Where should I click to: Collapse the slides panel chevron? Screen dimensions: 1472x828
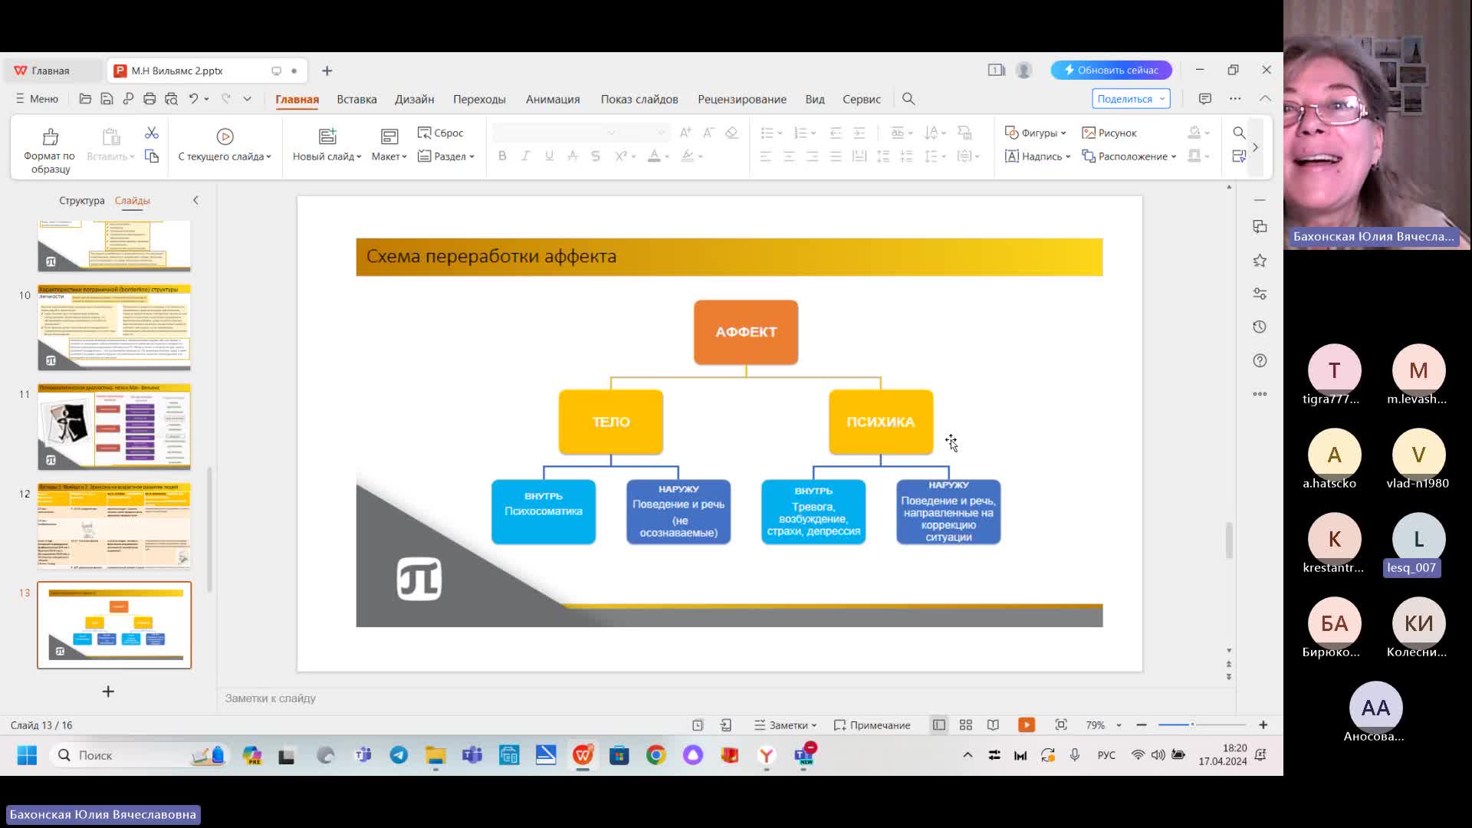[195, 200]
